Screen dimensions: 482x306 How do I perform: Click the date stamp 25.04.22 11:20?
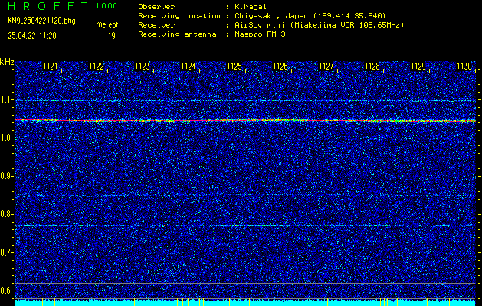[x=32, y=36]
